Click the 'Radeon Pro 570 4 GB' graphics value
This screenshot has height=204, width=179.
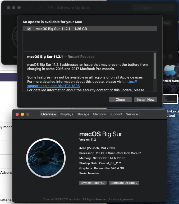coord(109,168)
